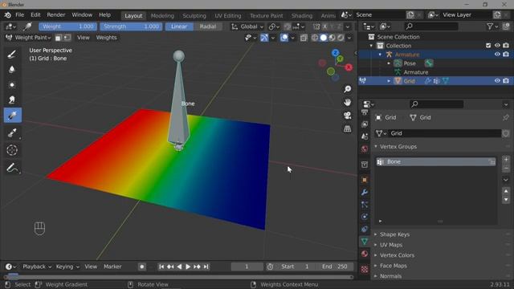Screen dimensions: 514x289
Task: Select the Draw brush tool
Action: click(13, 54)
